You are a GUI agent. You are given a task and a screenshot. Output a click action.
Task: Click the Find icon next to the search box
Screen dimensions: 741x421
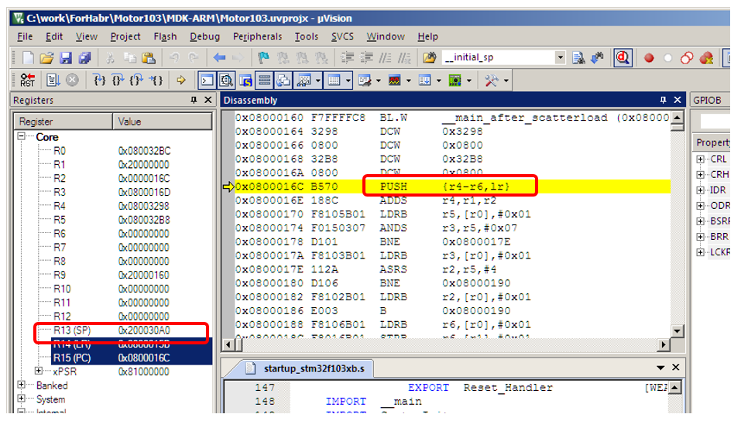[578, 57]
